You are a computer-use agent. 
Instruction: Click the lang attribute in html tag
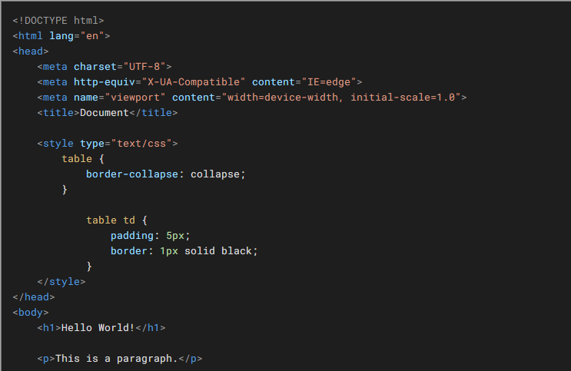pos(61,35)
